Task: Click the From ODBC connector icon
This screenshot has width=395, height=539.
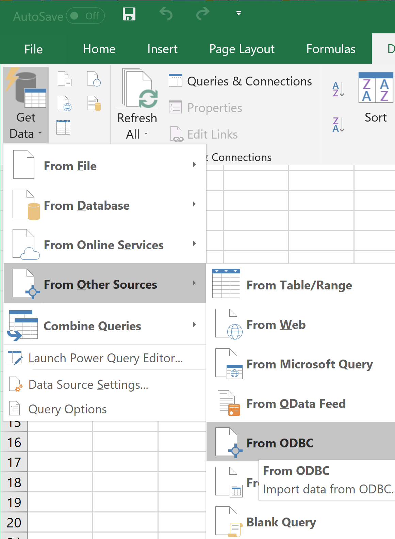Action: click(229, 442)
